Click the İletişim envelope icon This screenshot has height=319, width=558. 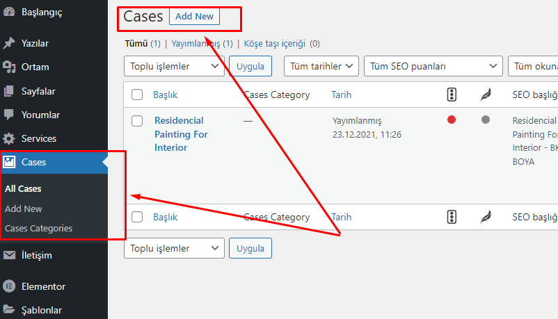coord(9,255)
